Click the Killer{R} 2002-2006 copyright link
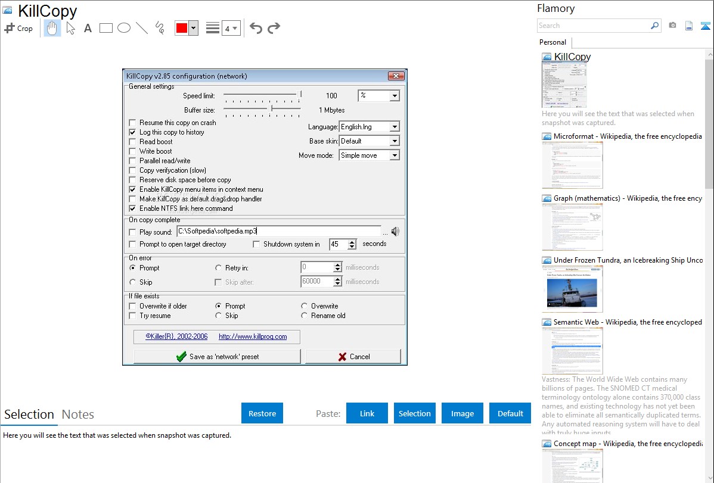Image resolution: width=714 pixels, height=483 pixels. [176, 336]
